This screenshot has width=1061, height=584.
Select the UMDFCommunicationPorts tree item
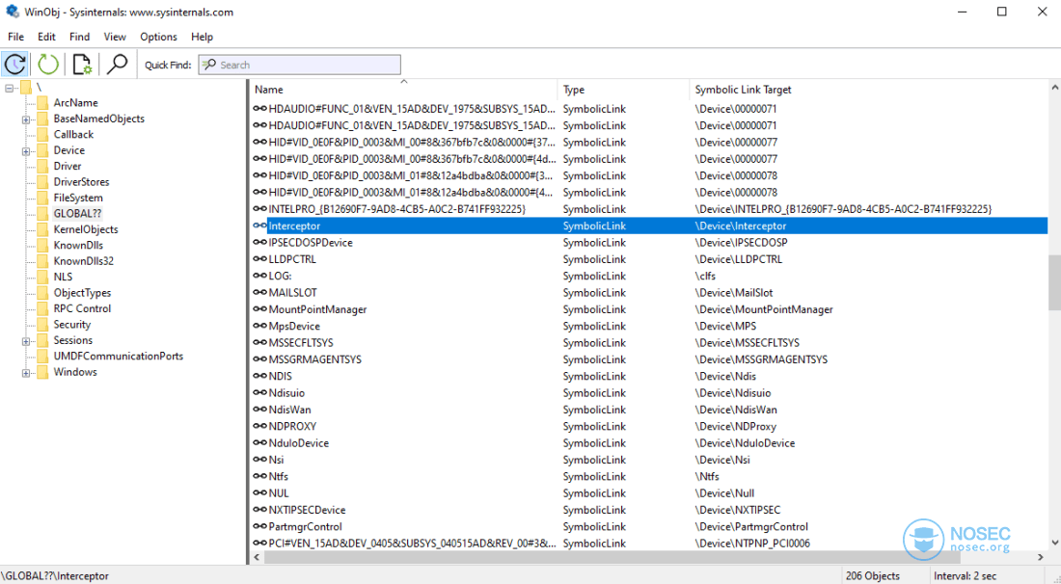coord(119,357)
